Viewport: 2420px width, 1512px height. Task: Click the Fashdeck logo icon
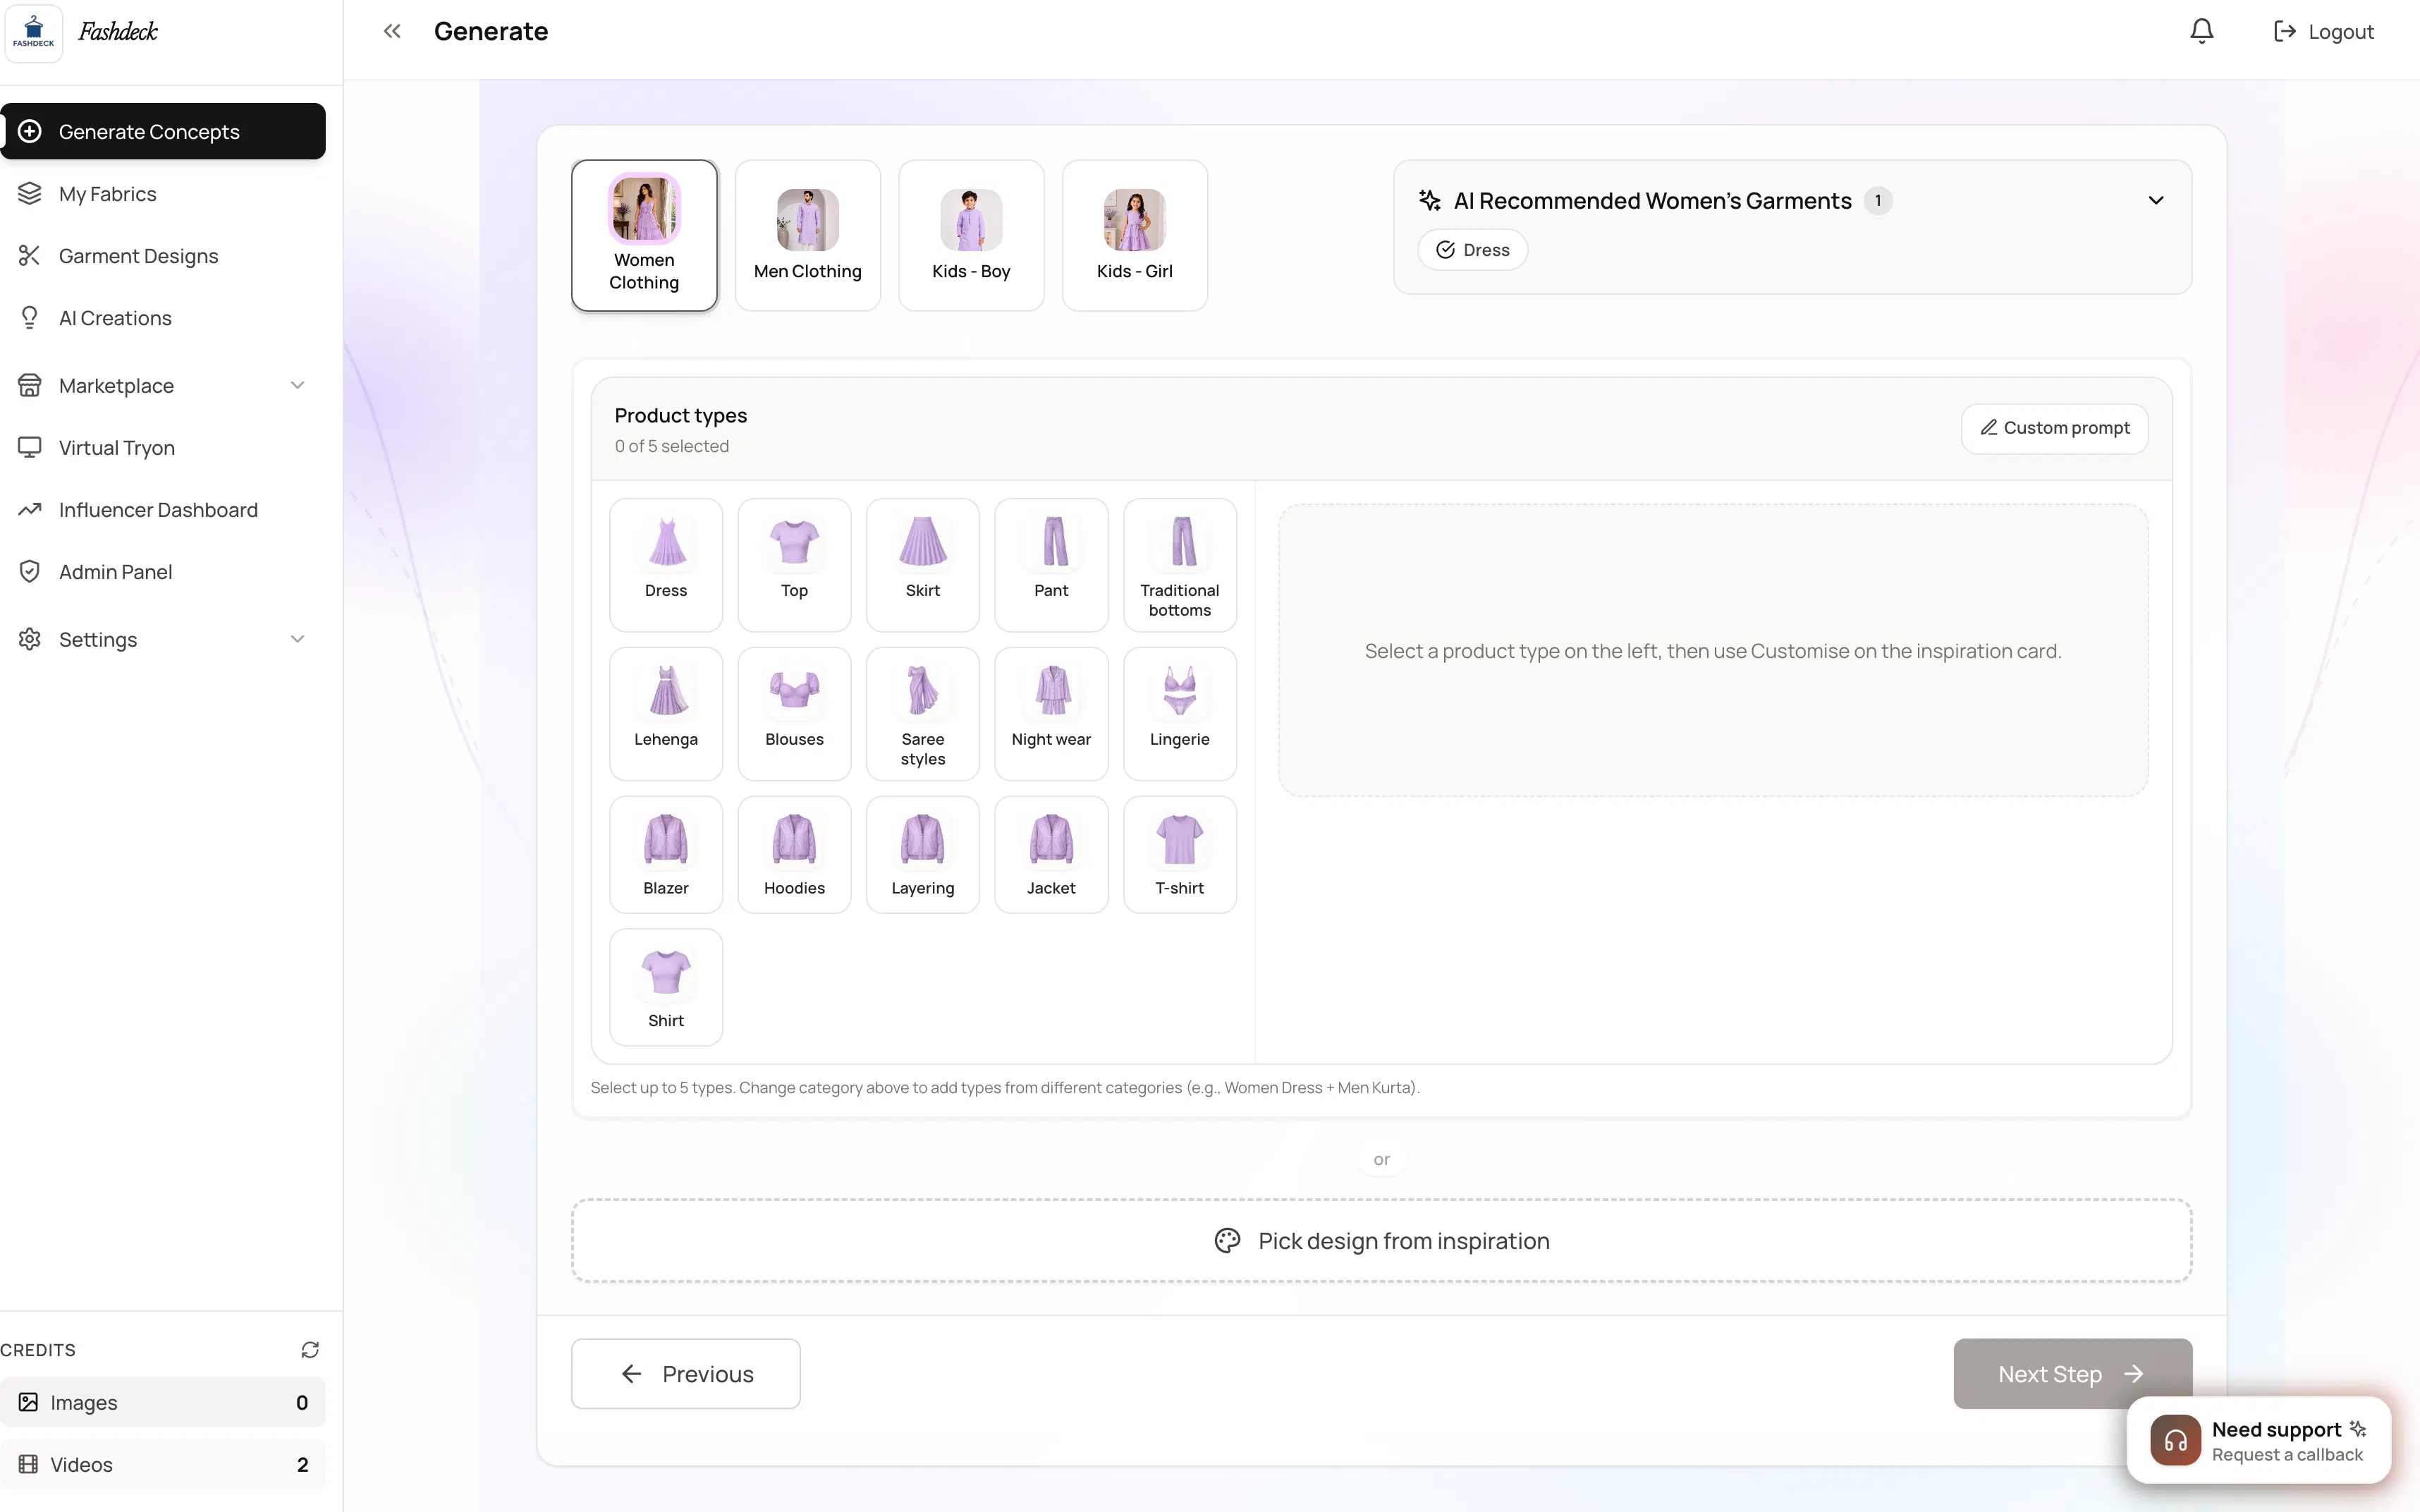(34, 32)
